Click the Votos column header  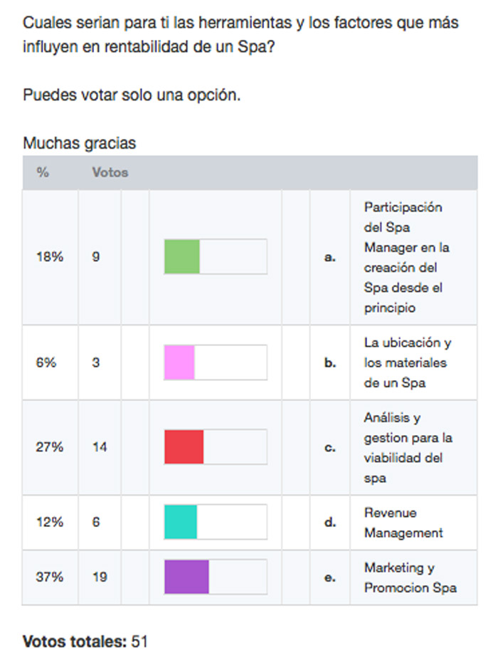110,172
